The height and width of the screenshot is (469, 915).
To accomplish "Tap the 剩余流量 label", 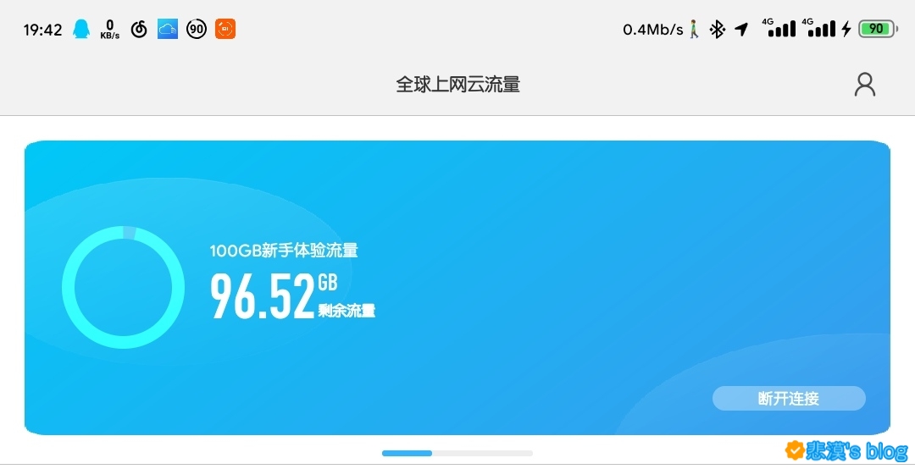I will (347, 311).
